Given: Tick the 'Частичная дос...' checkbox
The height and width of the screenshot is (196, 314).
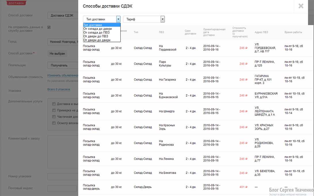Looking at the screenshot, I should tap(54, 117).
